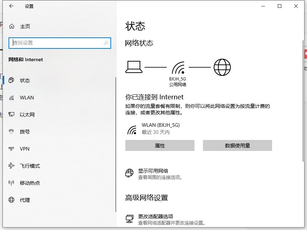The image size is (307, 230).
Task: Click the BXJH_5G Wi-Fi signal icon
Action: click(177, 66)
